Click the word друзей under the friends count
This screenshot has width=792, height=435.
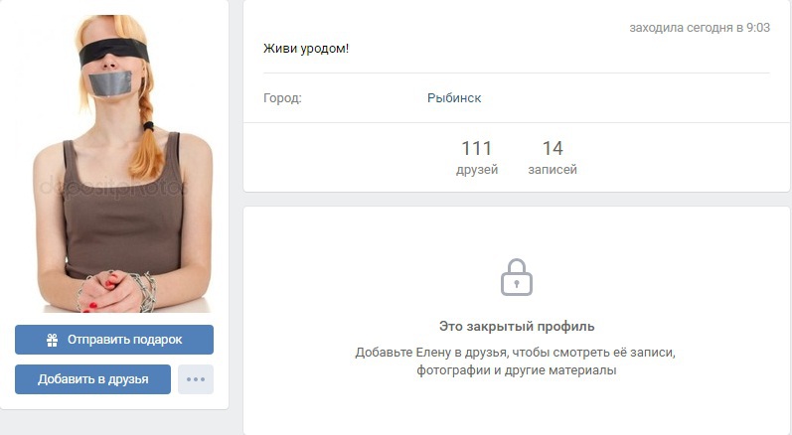pos(477,170)
